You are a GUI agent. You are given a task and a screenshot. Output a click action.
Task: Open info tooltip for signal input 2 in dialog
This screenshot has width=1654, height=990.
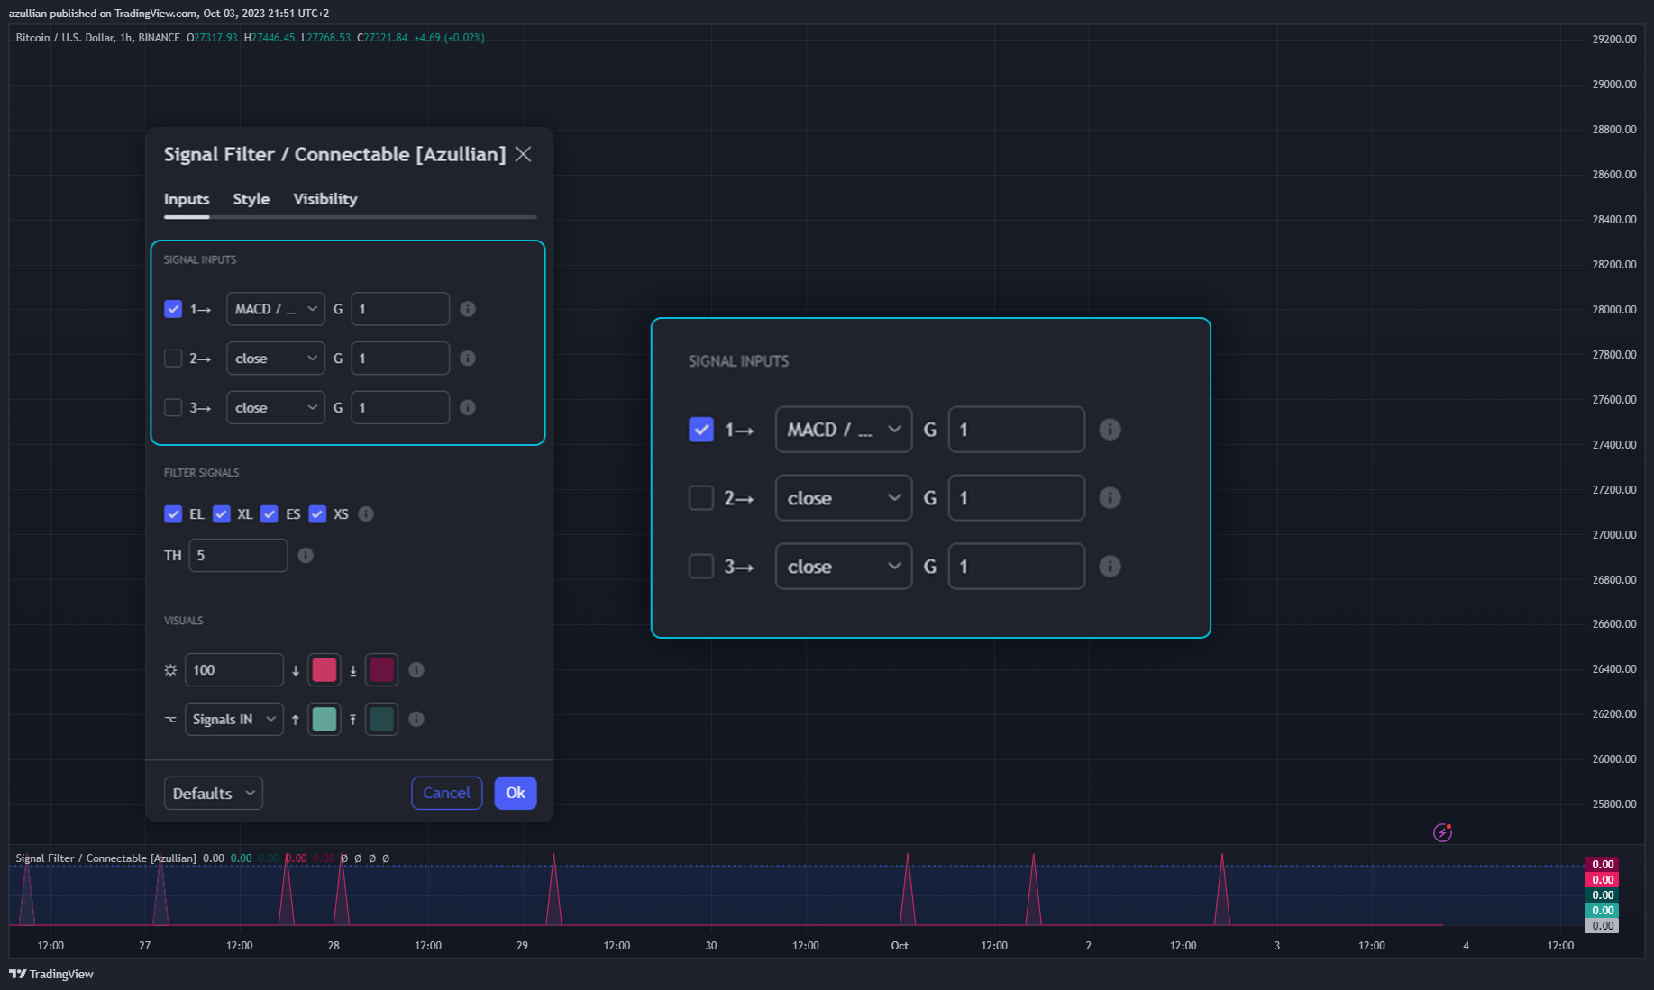468,359
